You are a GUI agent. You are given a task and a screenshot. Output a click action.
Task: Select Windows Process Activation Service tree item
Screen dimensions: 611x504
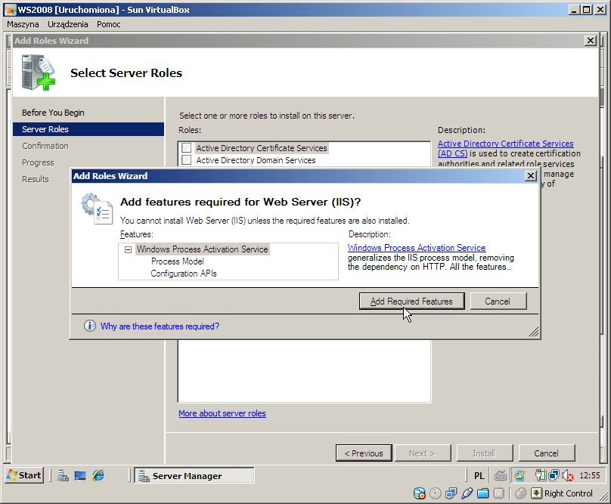[202, 249]
